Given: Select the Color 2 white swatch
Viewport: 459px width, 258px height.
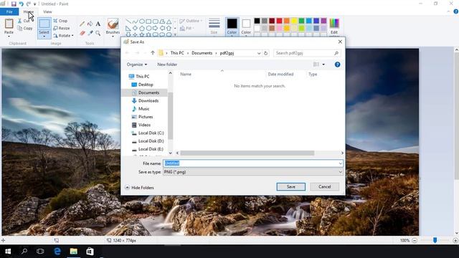Looking at the screenshot, I should (x=246, y=24).
